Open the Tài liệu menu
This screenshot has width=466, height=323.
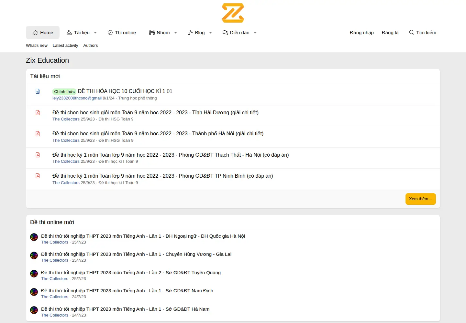point(78,33)
